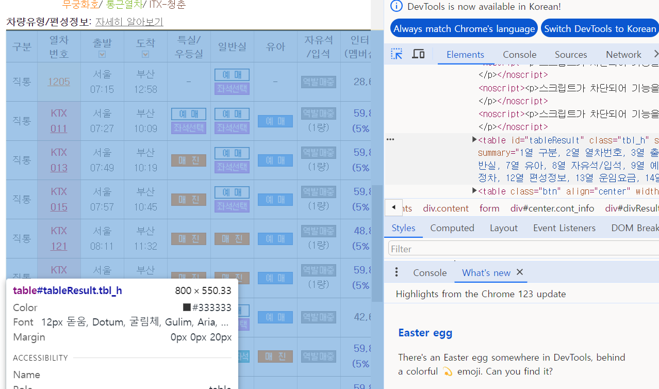Image resolution: width=659 pixels, height=389 pixels.
Task: Open train number 1205 link
Action: click(x=59, y=82)
